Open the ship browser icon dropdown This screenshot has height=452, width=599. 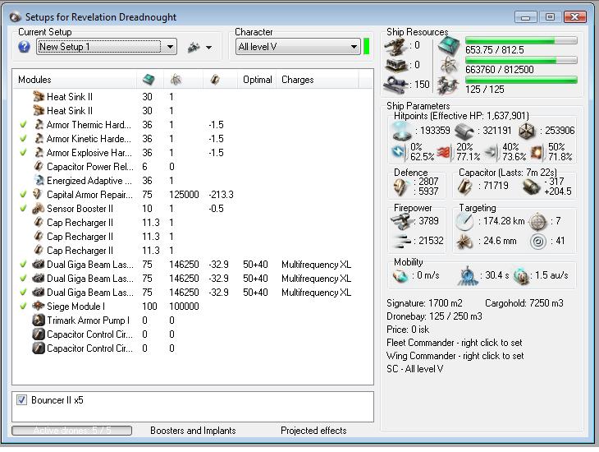199,48
